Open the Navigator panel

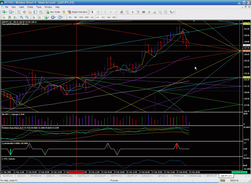click(x=30, y=12)
